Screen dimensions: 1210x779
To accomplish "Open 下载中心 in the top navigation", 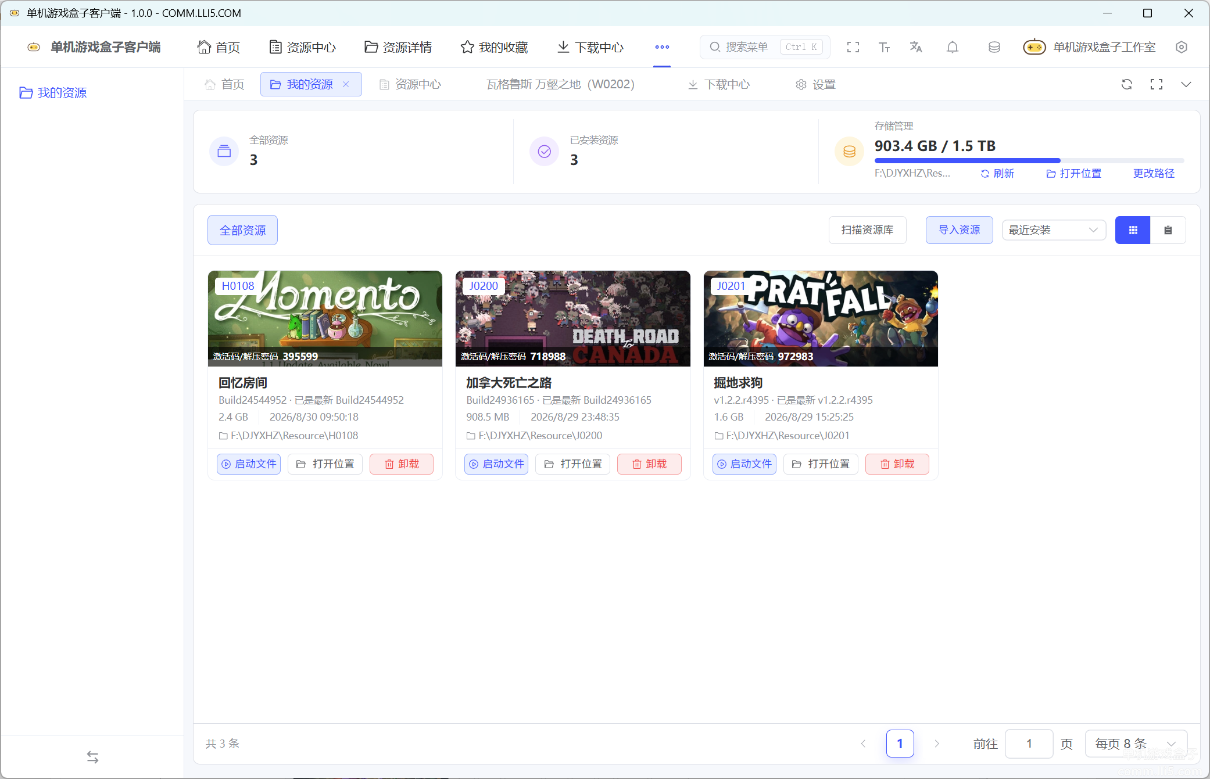I will point(590,47).
